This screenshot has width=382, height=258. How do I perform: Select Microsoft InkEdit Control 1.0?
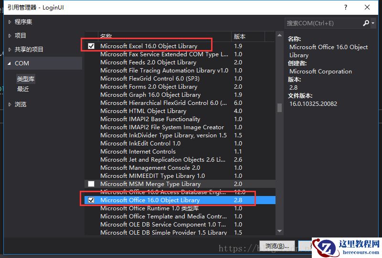click(180, 144)
